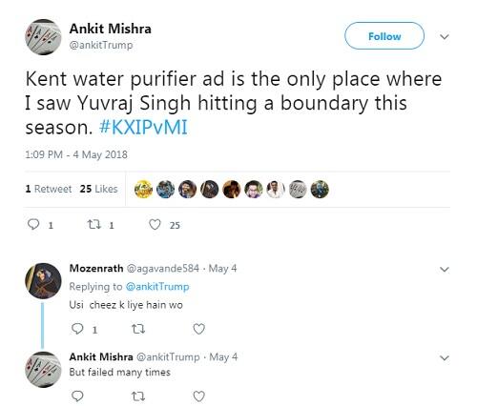The height and width of the screenshot is (406, 477).
Task: Reply to the 'But failed many times' tweet
Action: (x=77, y=396)
